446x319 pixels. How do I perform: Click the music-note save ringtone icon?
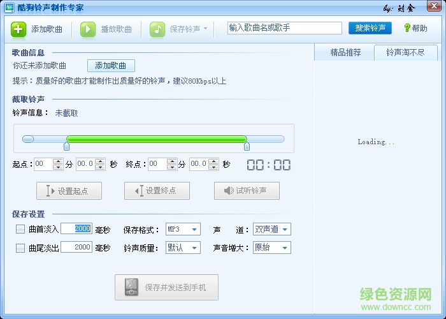point(157,29)
